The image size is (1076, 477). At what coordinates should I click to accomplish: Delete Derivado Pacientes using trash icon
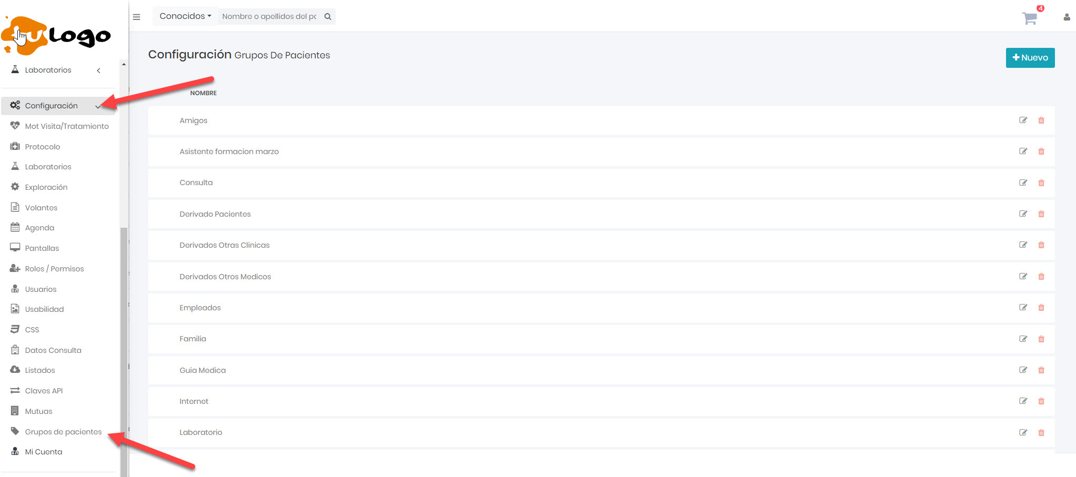coord(1041,214)
